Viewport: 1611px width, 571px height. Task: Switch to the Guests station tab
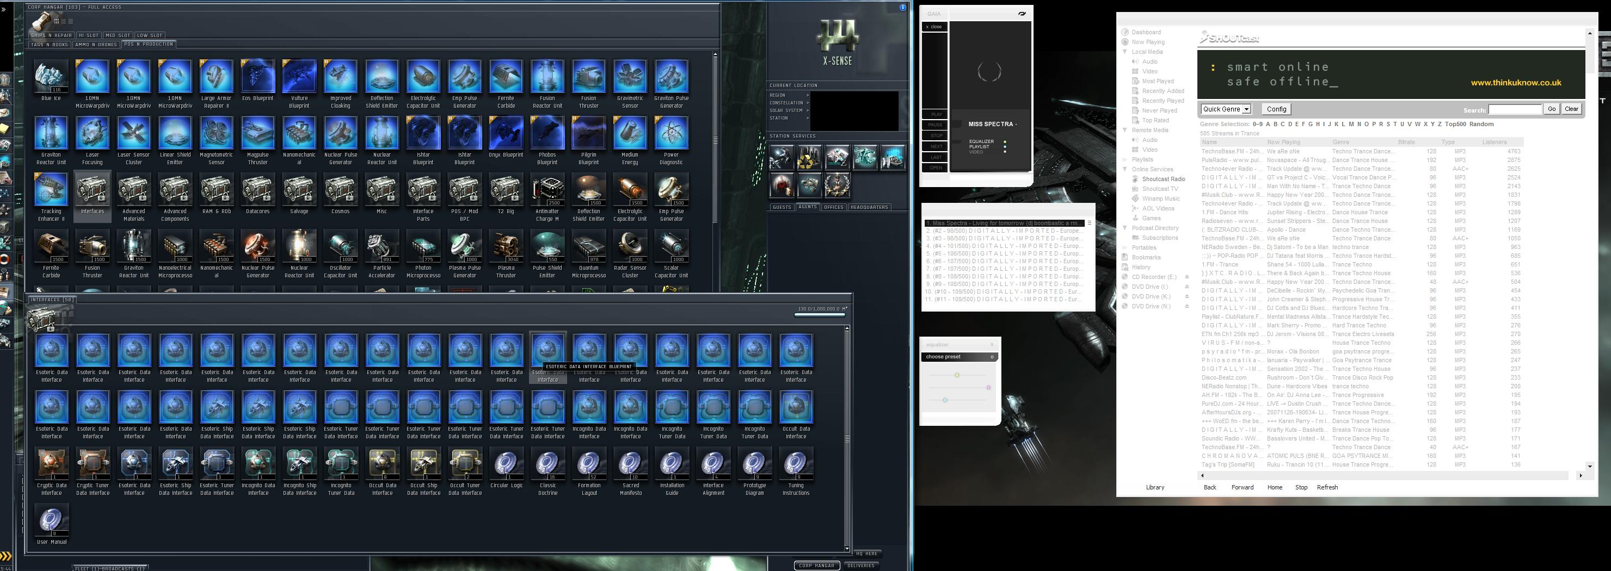(x=782, y=207)
